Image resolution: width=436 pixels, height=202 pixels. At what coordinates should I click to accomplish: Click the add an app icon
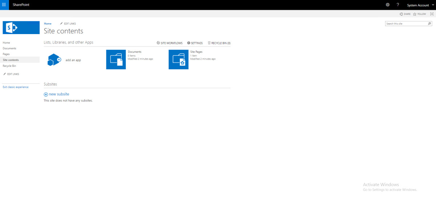(x=54, y=59)
